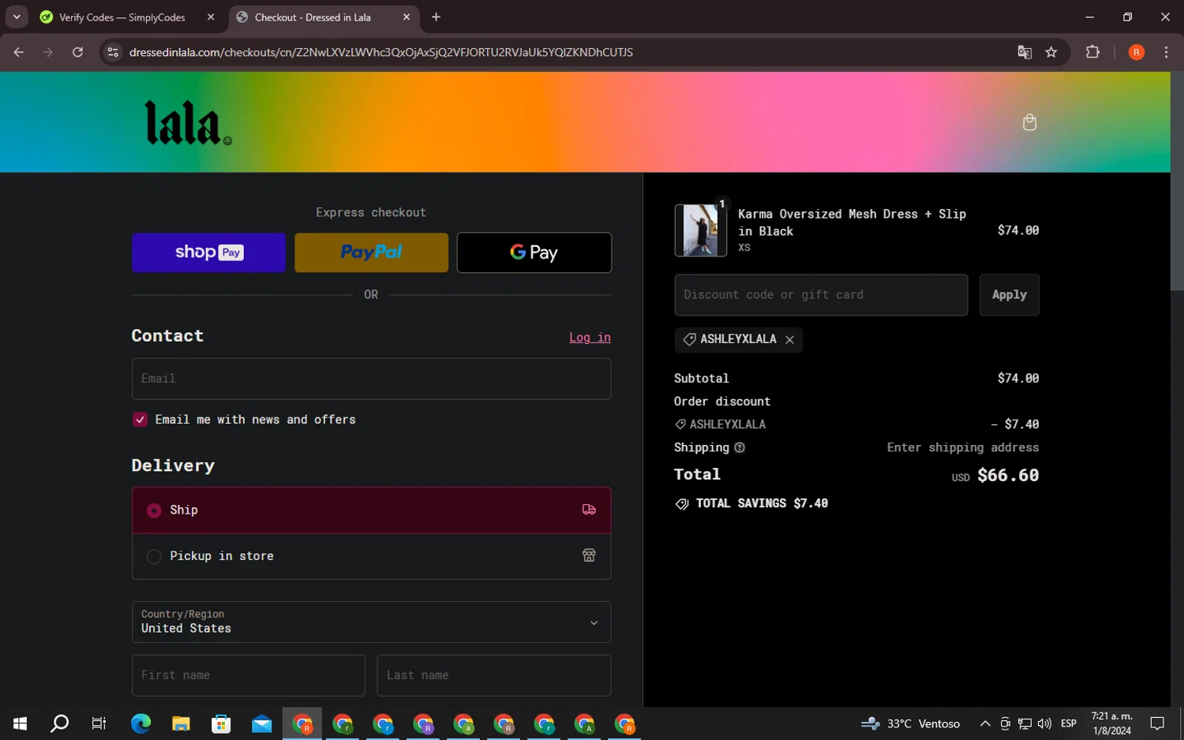
Task: Expand the Country/Region dropdown
Action: point(371,622)
